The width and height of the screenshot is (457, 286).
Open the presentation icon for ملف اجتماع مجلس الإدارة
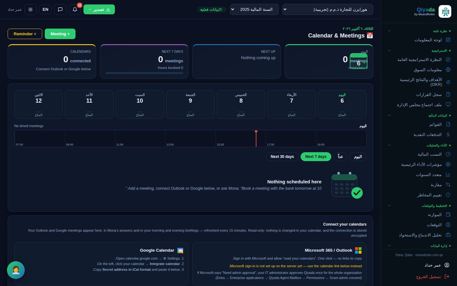448,105
